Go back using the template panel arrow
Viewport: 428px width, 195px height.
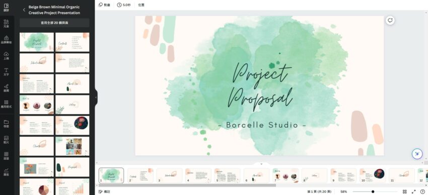[x=24, y=10]
